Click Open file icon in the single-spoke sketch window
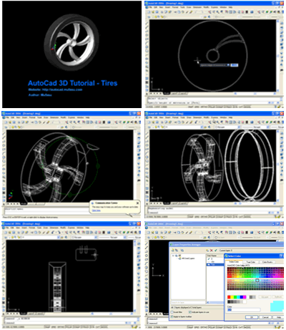Viewport: 286px width, 330px height. point(153,12)
